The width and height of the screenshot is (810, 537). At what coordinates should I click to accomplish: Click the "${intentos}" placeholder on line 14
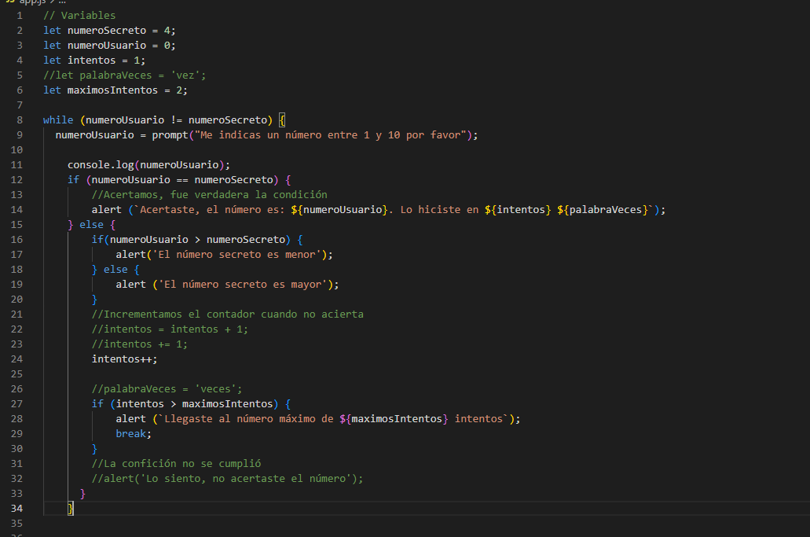click(518, 210)
